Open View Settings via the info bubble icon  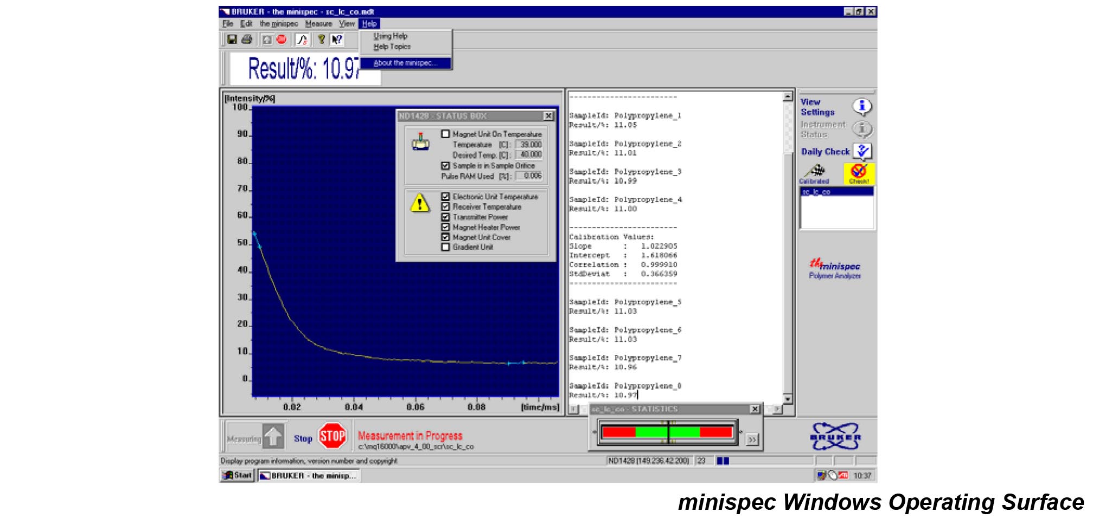[x=861, y=107]
